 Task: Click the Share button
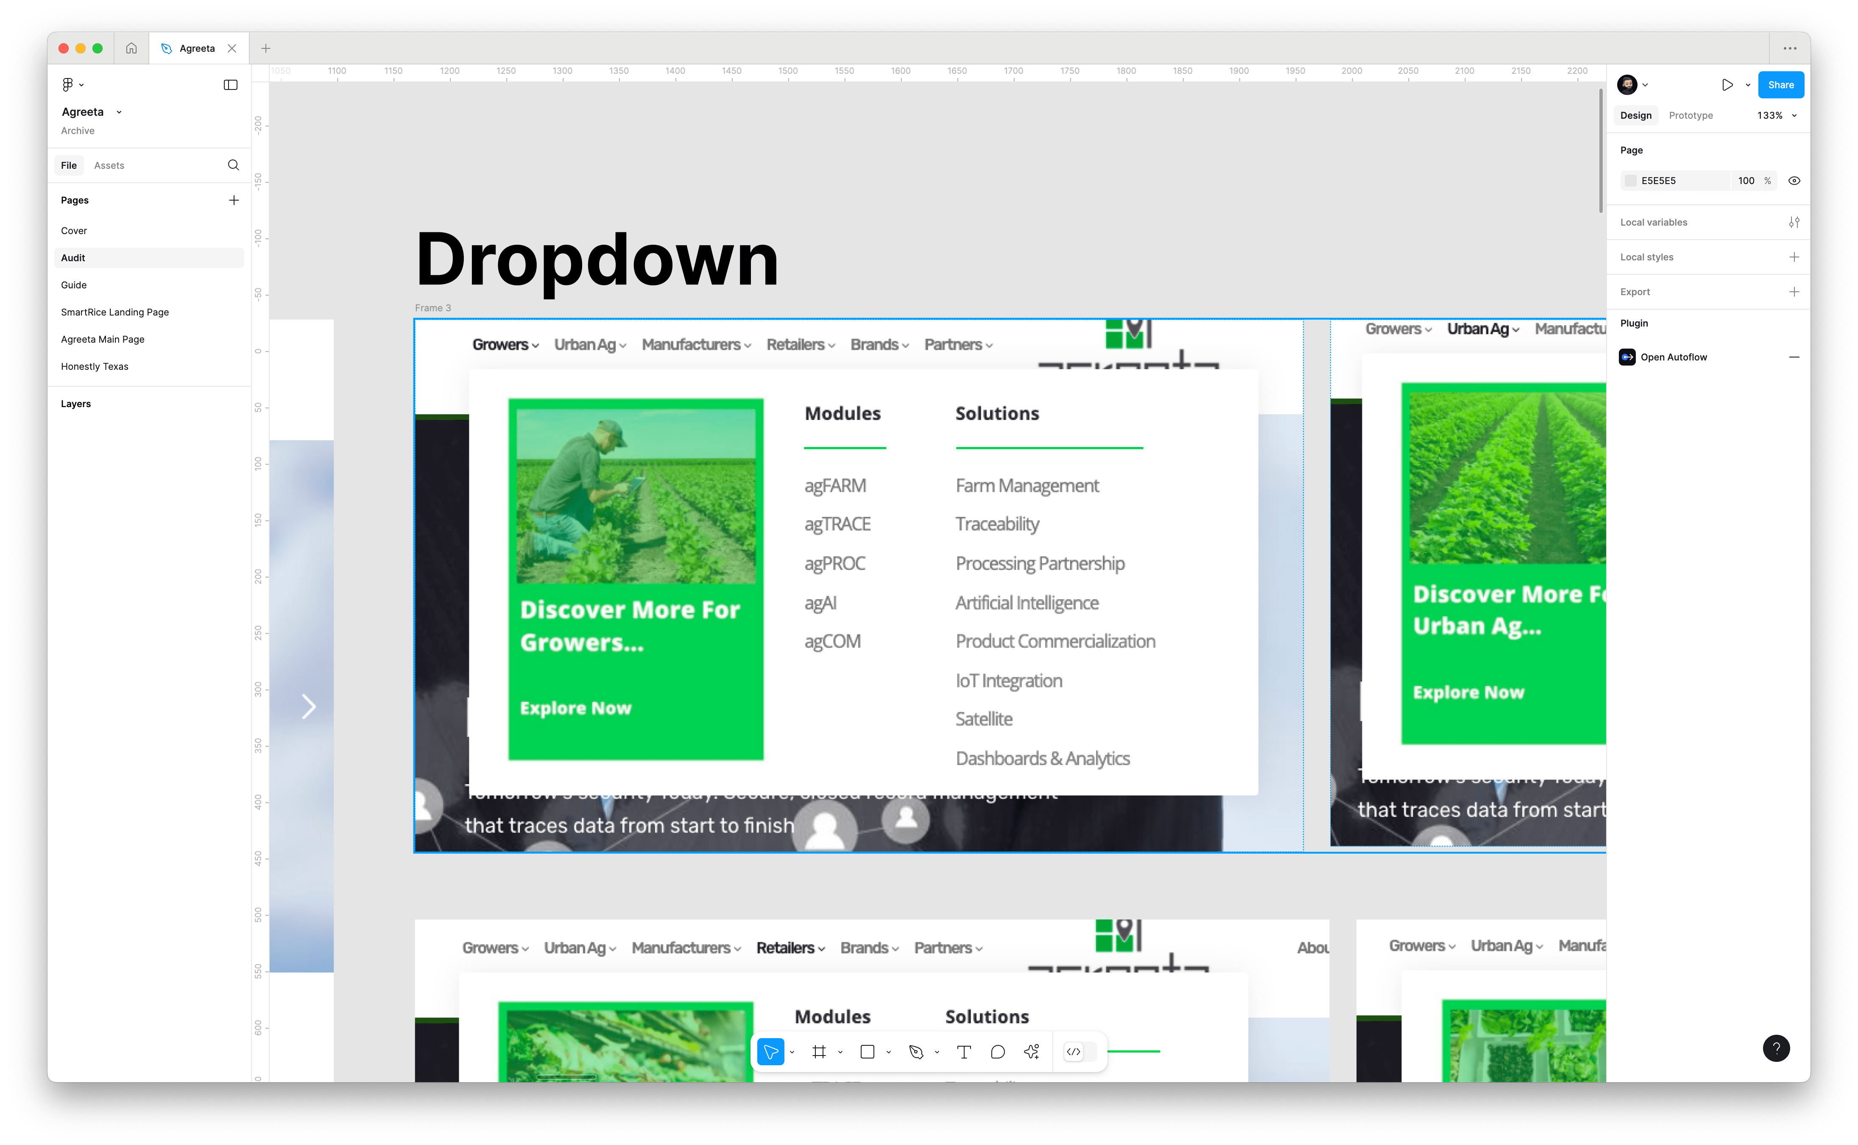coord(1780,85)
